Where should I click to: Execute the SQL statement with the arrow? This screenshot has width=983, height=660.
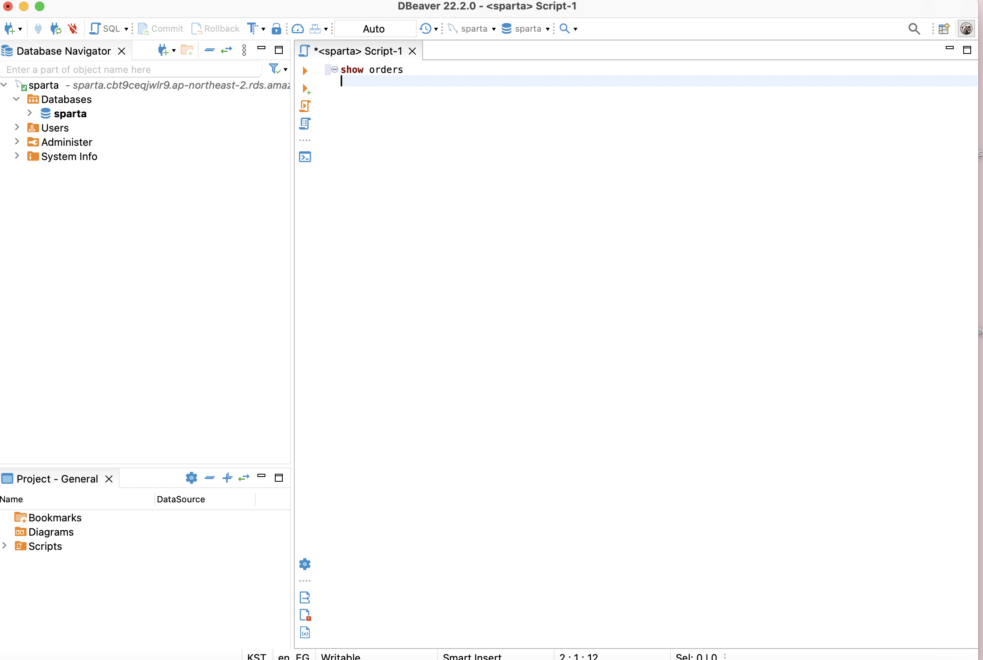pos(305,71)
